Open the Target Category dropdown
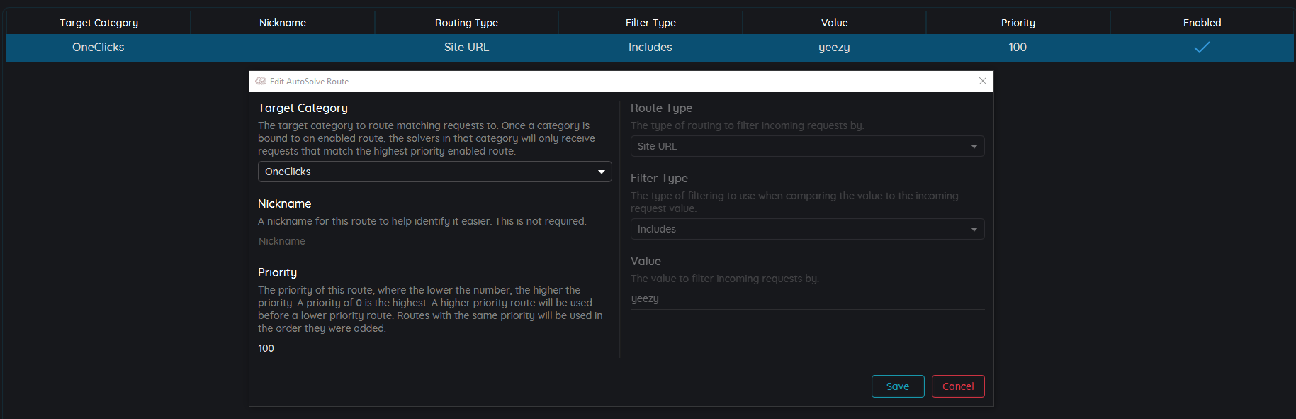The image size is (1296, 419). coord(434,172)
